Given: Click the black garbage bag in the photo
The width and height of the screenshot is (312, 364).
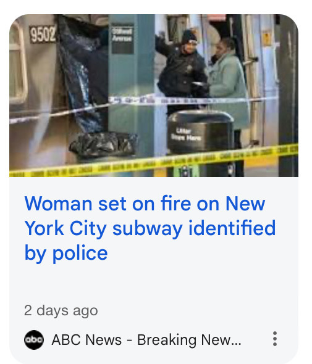Looking at the screenshot, I should point(103,143).
